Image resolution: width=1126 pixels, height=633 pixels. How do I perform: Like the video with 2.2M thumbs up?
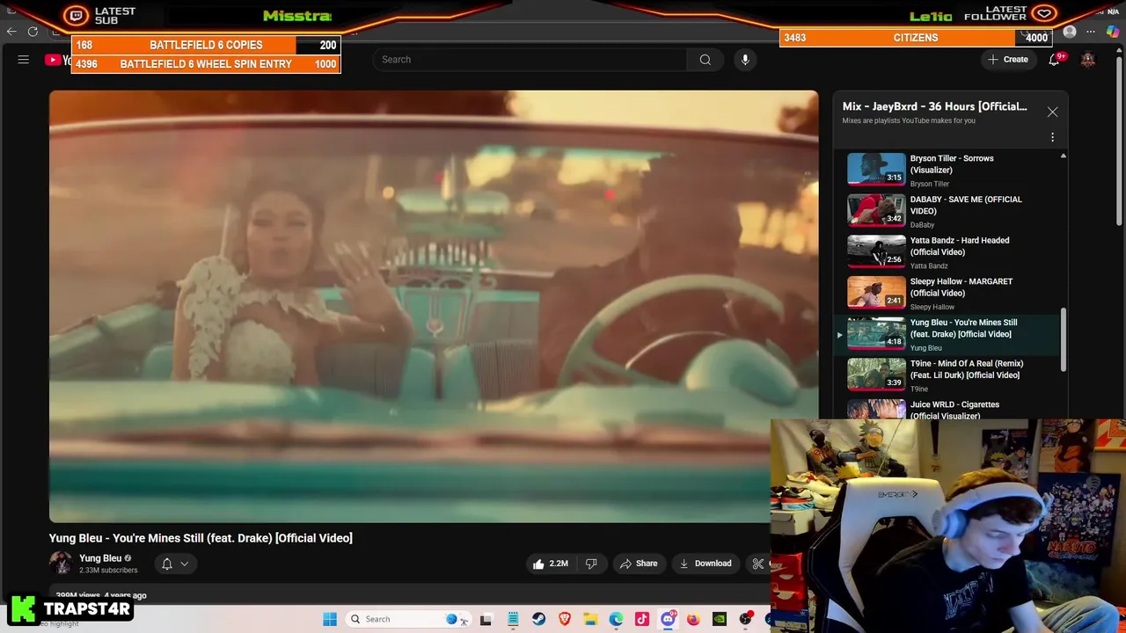pos(551,564)
